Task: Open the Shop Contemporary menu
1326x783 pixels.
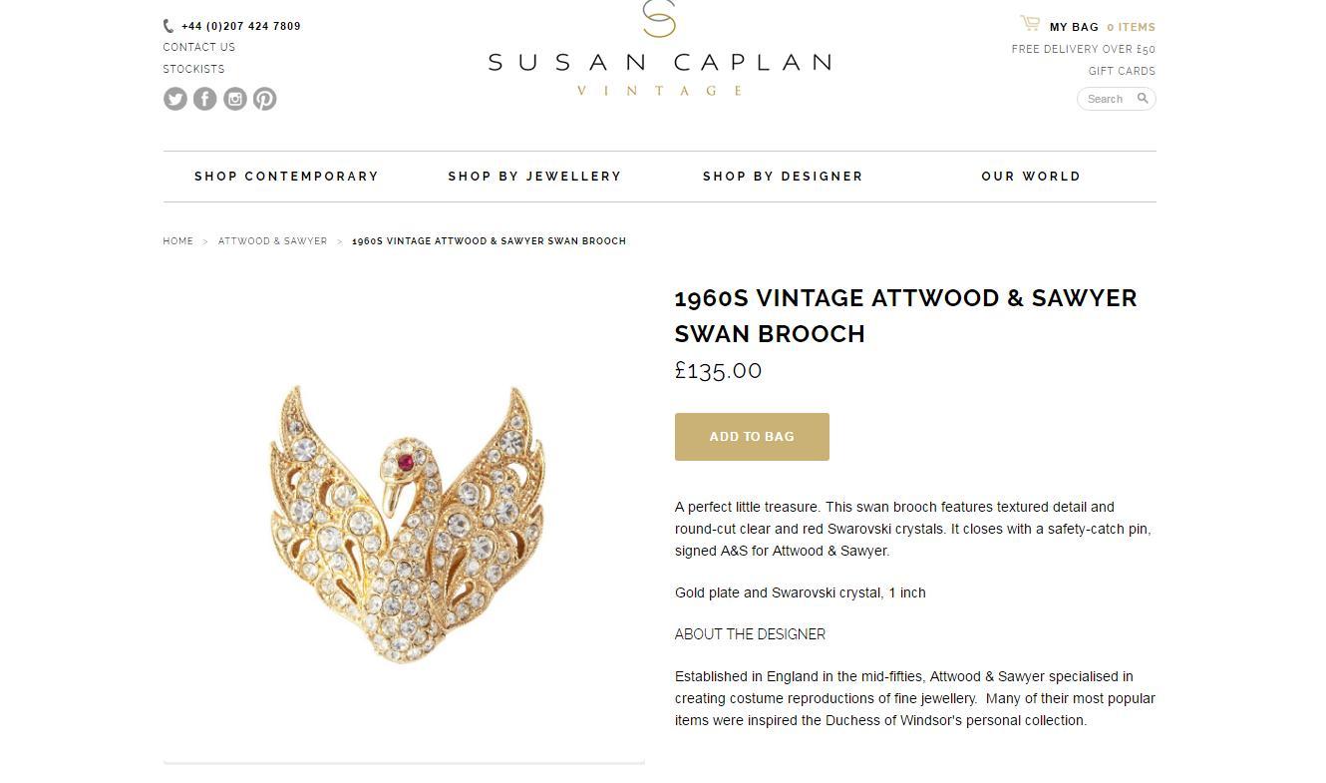Action: coord(286,177)
